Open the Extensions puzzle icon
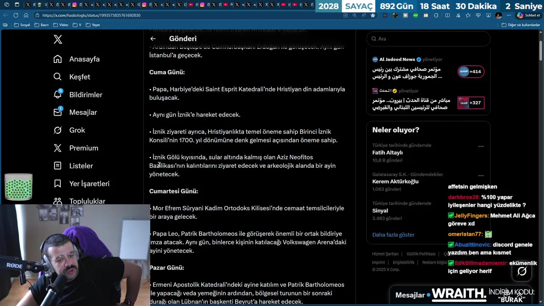Viewport: 544px width, 306px height. point(436,15)
